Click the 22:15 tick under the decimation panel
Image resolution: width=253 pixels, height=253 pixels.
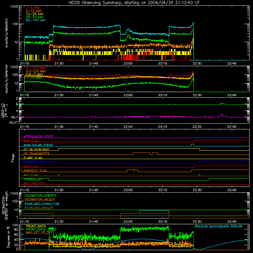[163, 222]
